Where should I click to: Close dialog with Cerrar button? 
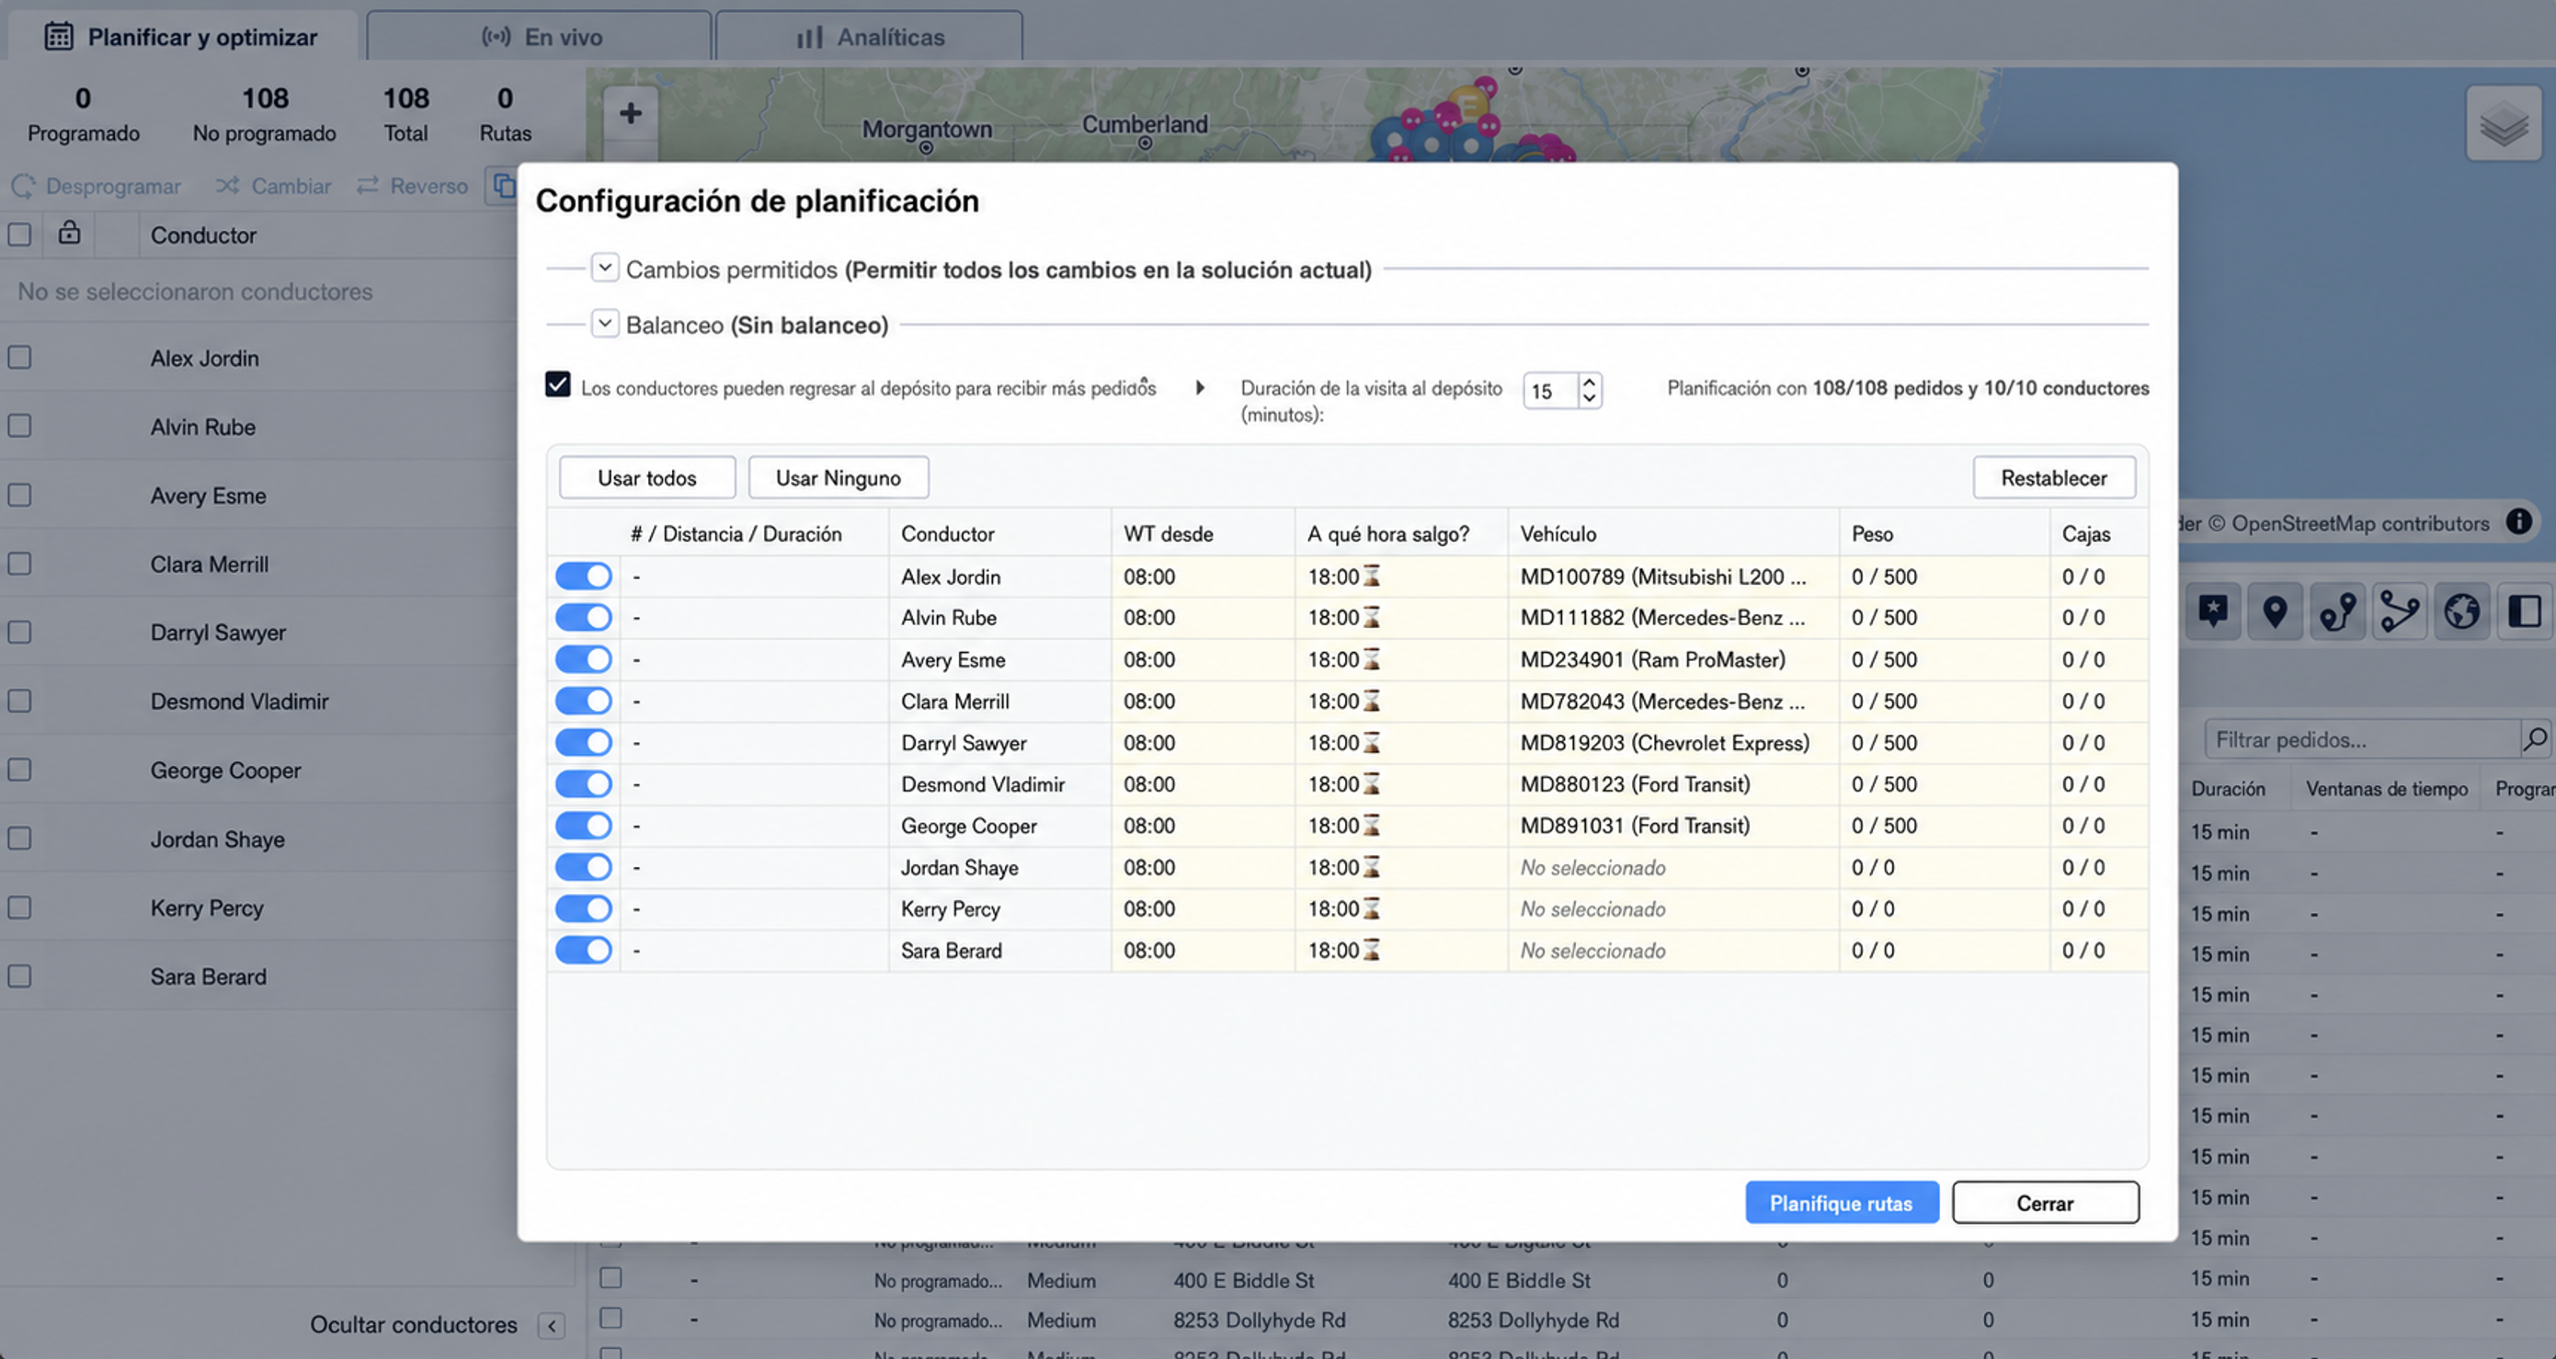coord(2045,1204)
